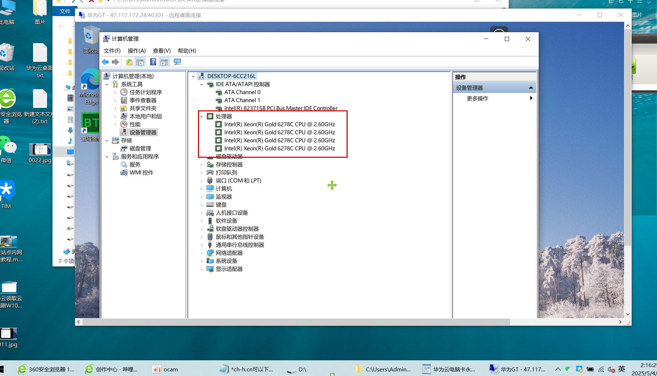Click 鼠标和其他指针设备 mouse icon
The image size is (657, 376).
(210, 237)
